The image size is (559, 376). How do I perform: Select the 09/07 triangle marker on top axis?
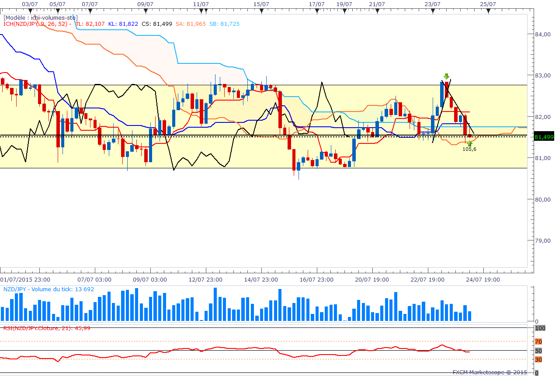pos(145,11)
